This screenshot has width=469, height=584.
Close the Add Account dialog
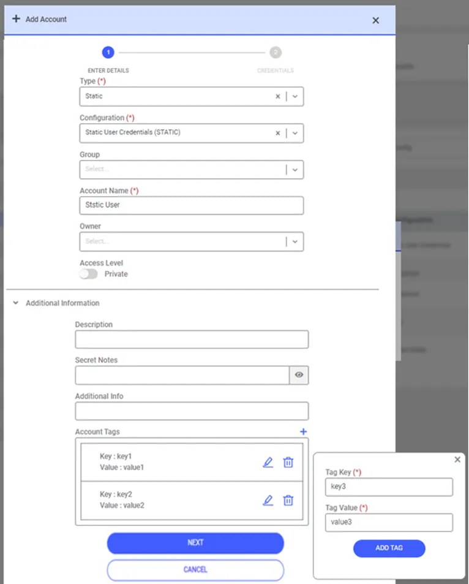pyautogui.click(x=375, y=20)
